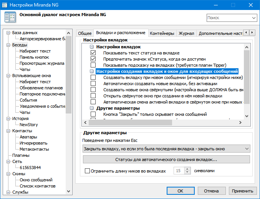The width and height of the screenshot is (260, 199).
Task: Click the title bar app icon
Action: pyautogui.click(x=5, y=5)
